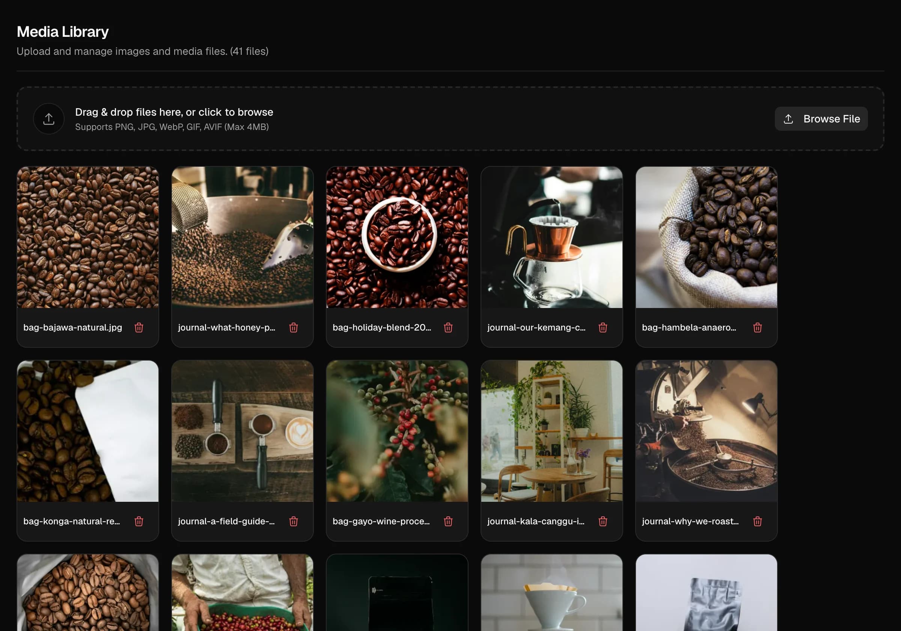Select the bag-holiday-blend-20... beans bowl thumbnail

coord(397,237)
